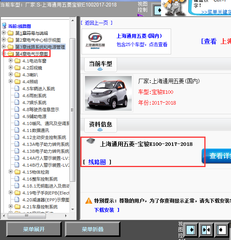Image resolution: width=231 pixels, height=240 pixels.
Task: Click the folder icon of 第2章电气中心标示视图
Action: tap(10, 40)
